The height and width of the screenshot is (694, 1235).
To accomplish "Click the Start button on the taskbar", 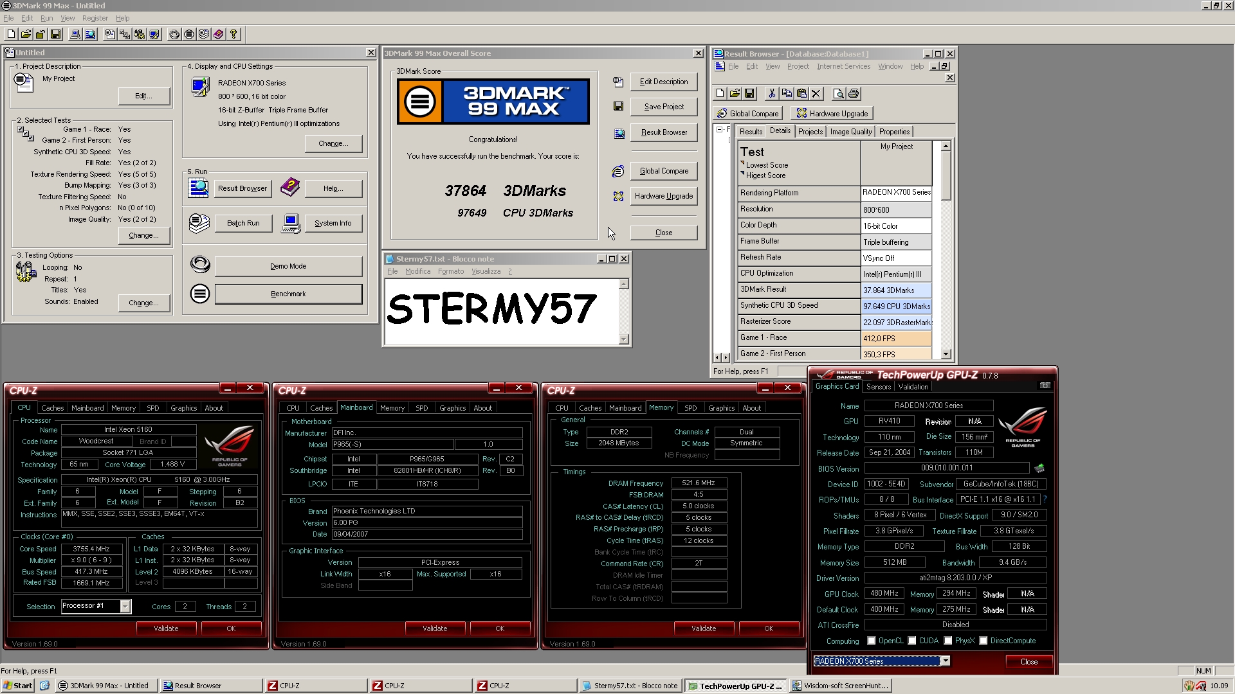I will [x=17, y=686].
